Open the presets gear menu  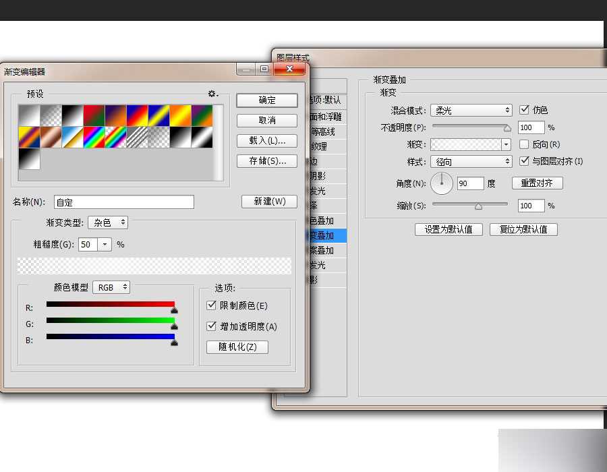pos(213,94)
